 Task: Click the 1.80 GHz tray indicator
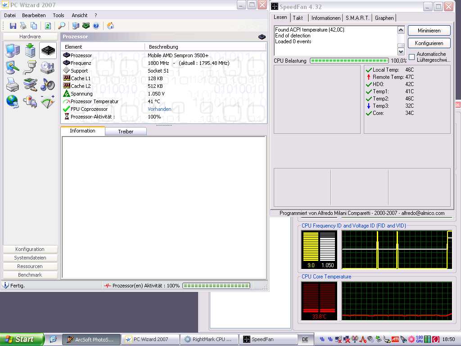(420, 339)
